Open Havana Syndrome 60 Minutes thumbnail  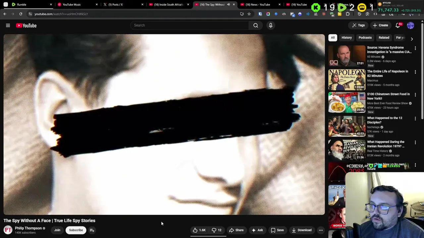(347, 56)
